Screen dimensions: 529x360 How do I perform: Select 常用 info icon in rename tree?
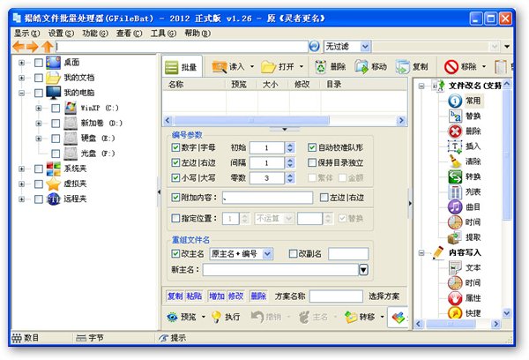455,101
